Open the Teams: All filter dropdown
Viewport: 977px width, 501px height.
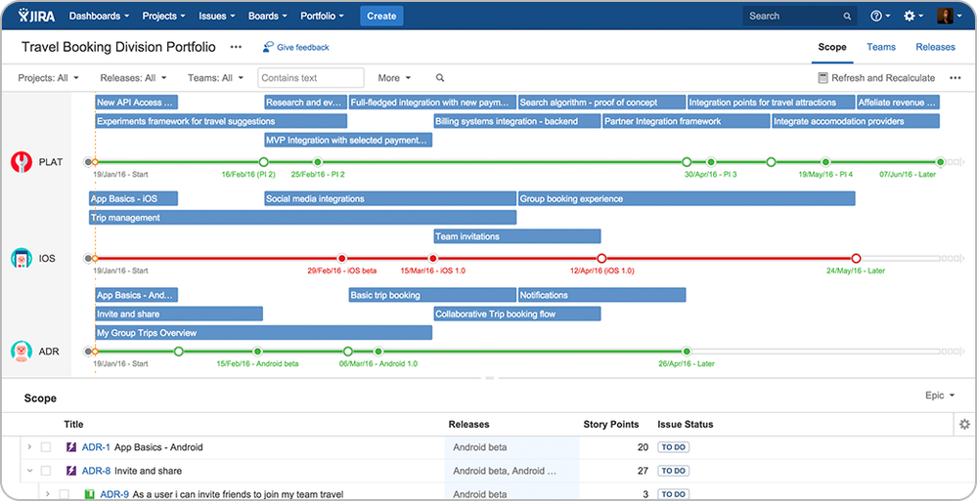[215, 78]
